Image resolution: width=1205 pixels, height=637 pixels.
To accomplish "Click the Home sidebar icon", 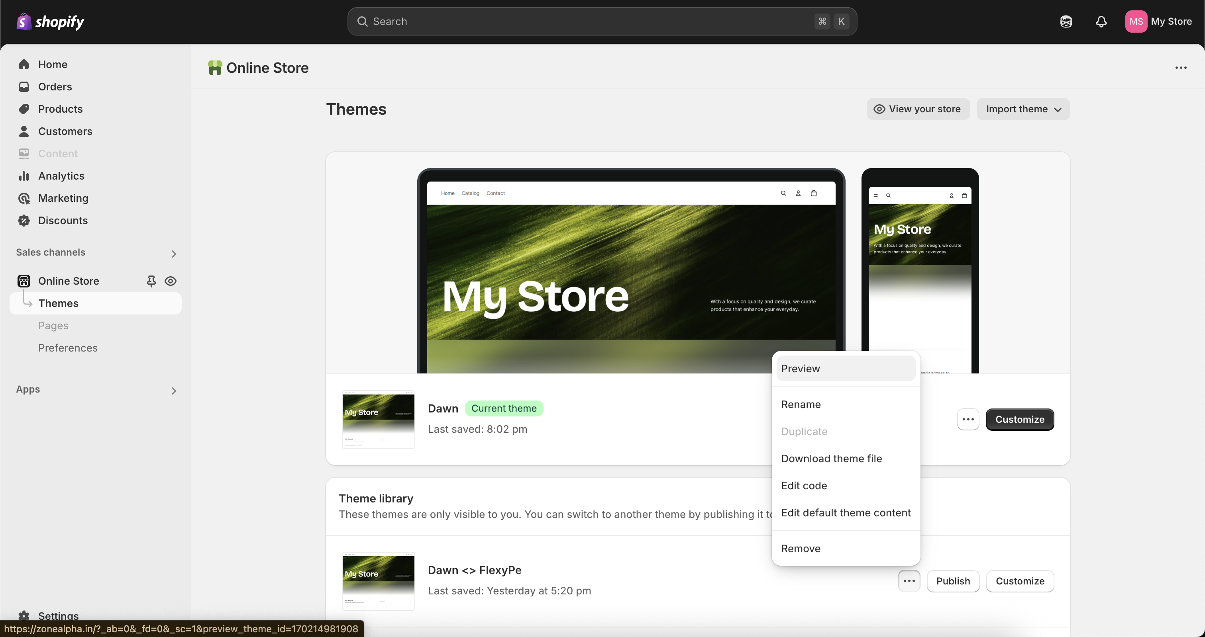I will coord(24,64).
